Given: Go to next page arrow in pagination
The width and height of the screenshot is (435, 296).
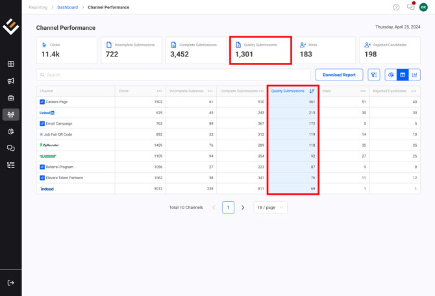Looking at the screenshot, I should click(x=243, y=208).
